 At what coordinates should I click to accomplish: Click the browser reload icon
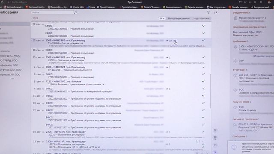tap(2, 2)
